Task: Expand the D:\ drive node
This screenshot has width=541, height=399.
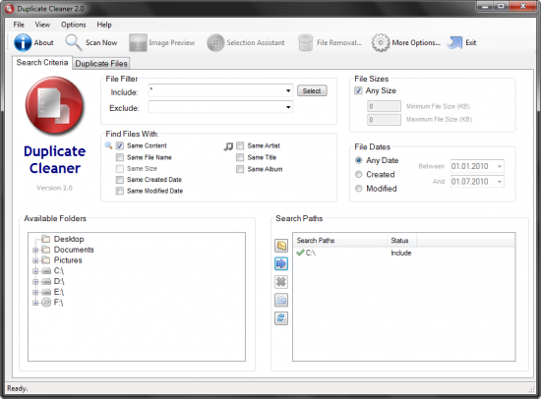Action: 35,282
